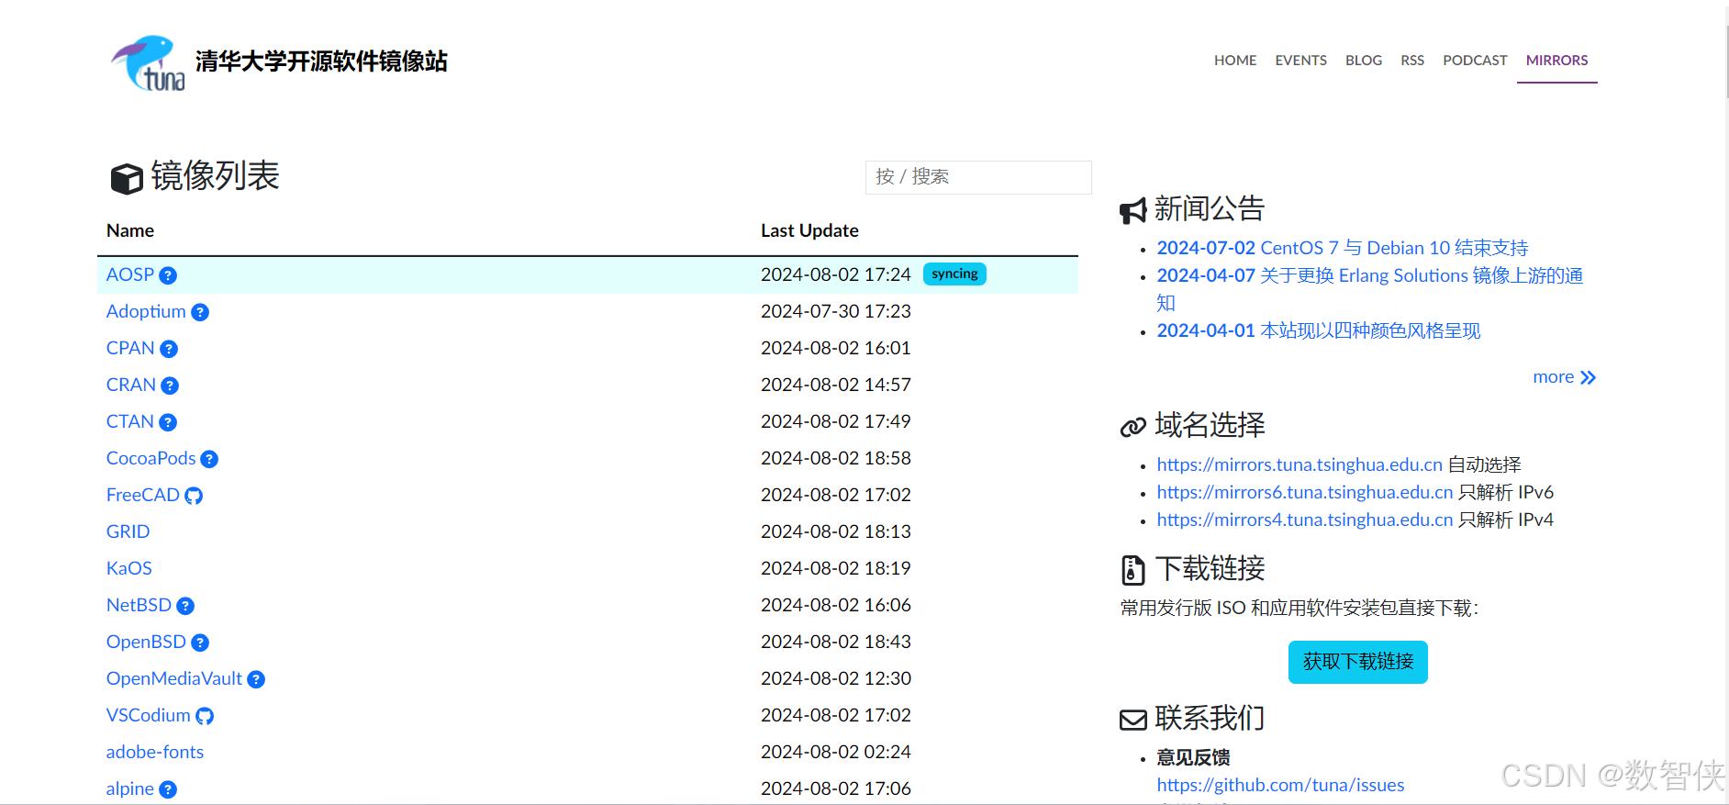This screenshot has height=805, width=1729.
Task: Open the more news link
Action: point(1564,377)
